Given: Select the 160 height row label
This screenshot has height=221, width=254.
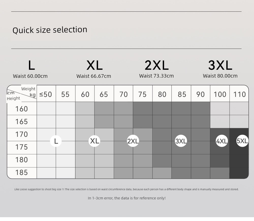Looking at the screenshot, I should (22, 109).
